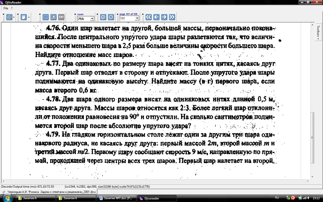The height and width of the screenshot is (202, 323).
Task: Open the File menu
Action: click(x=6, y=8)
